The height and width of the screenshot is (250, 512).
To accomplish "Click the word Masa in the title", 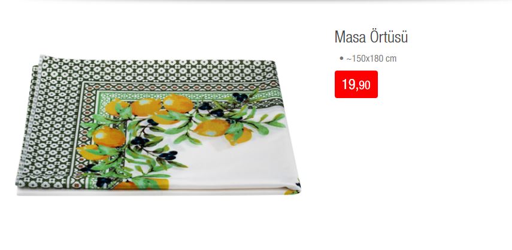I will [x=350, y=37].
